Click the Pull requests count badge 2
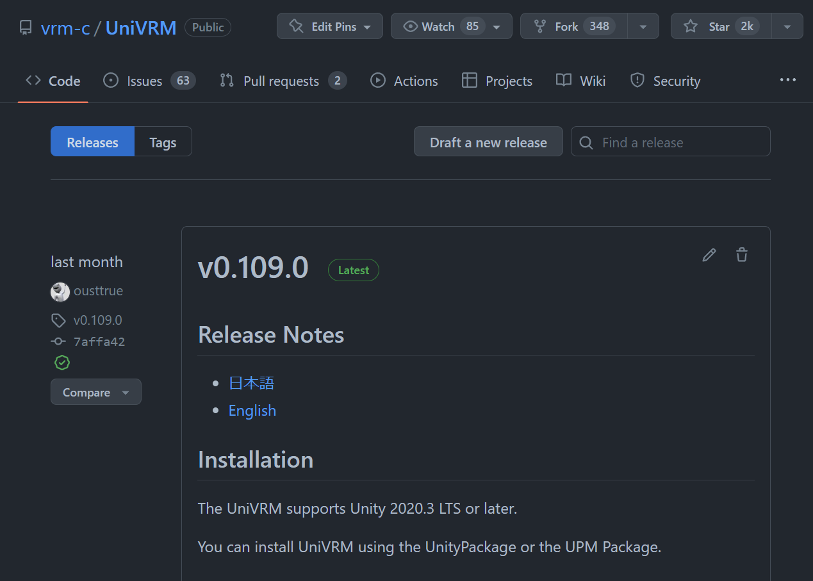Viewport: 813px width, 581px height. click(338, 81)
